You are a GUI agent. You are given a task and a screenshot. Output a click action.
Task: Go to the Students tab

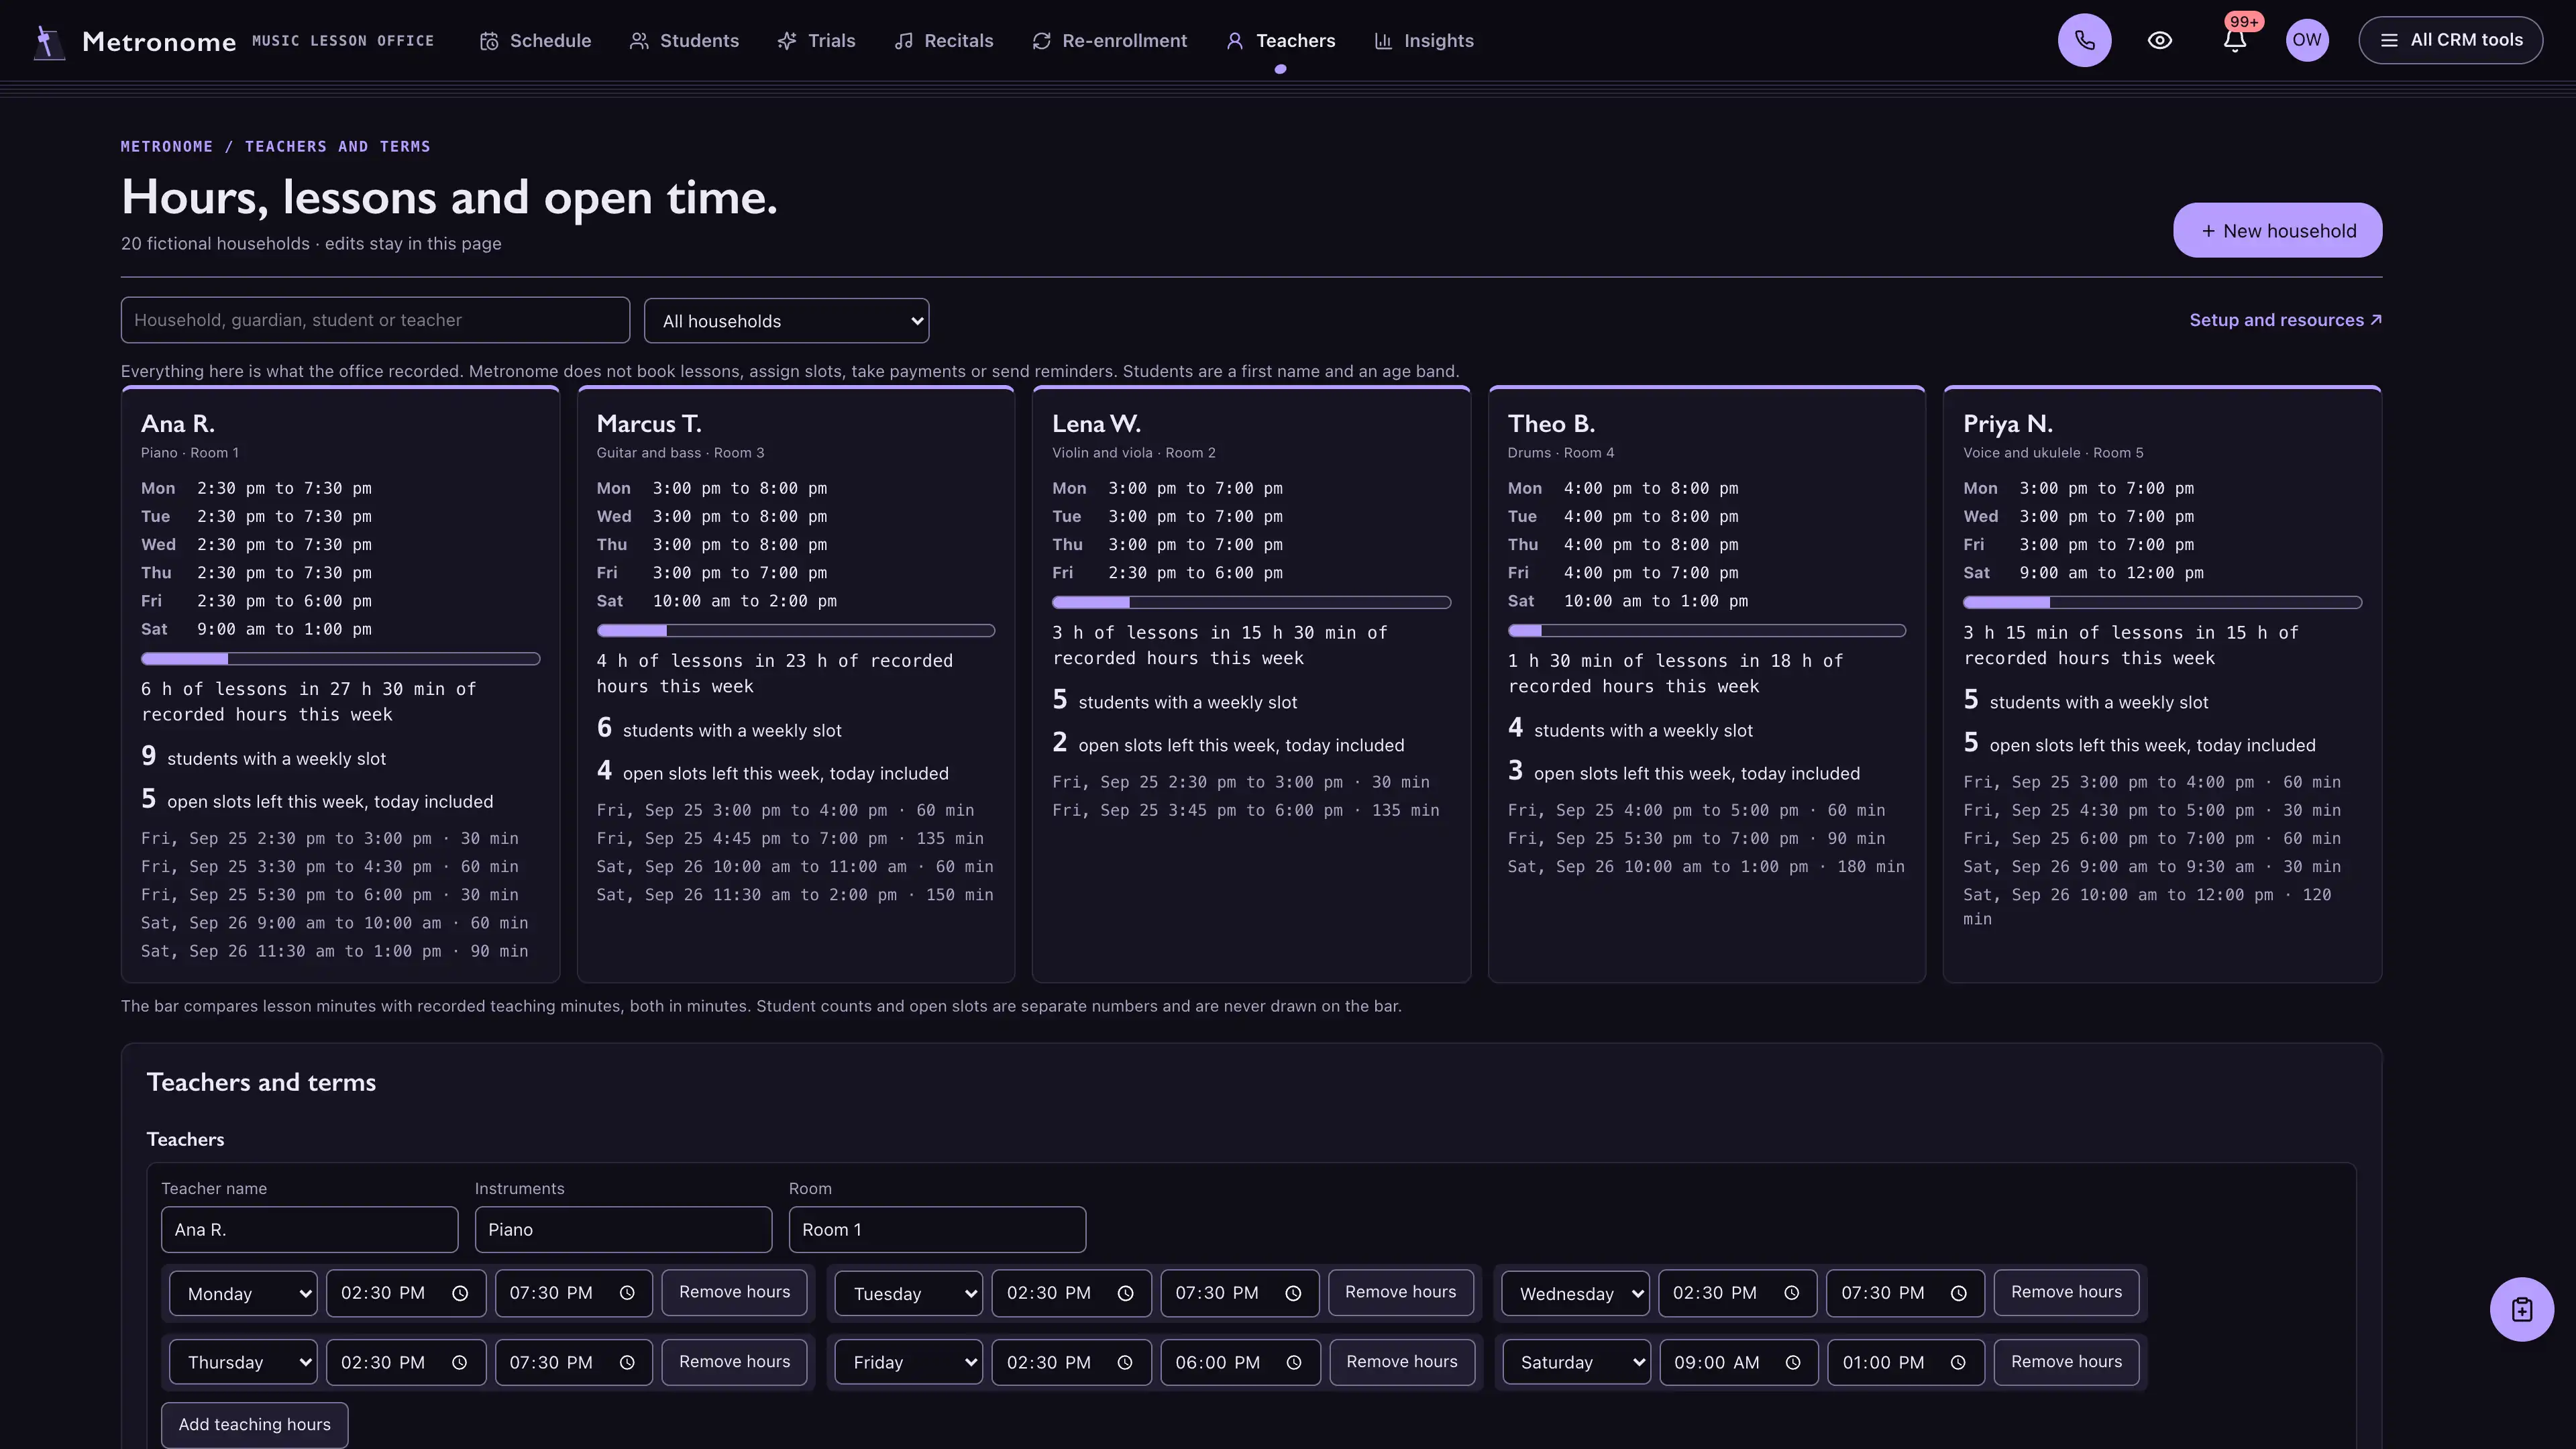coord(684,41)
